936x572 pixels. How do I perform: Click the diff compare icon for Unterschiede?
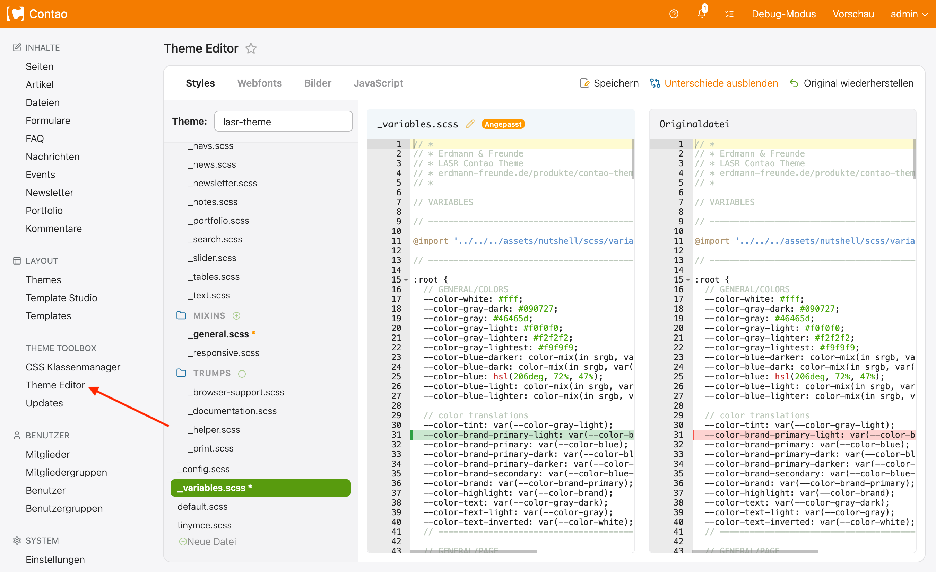tap(655, 83)
